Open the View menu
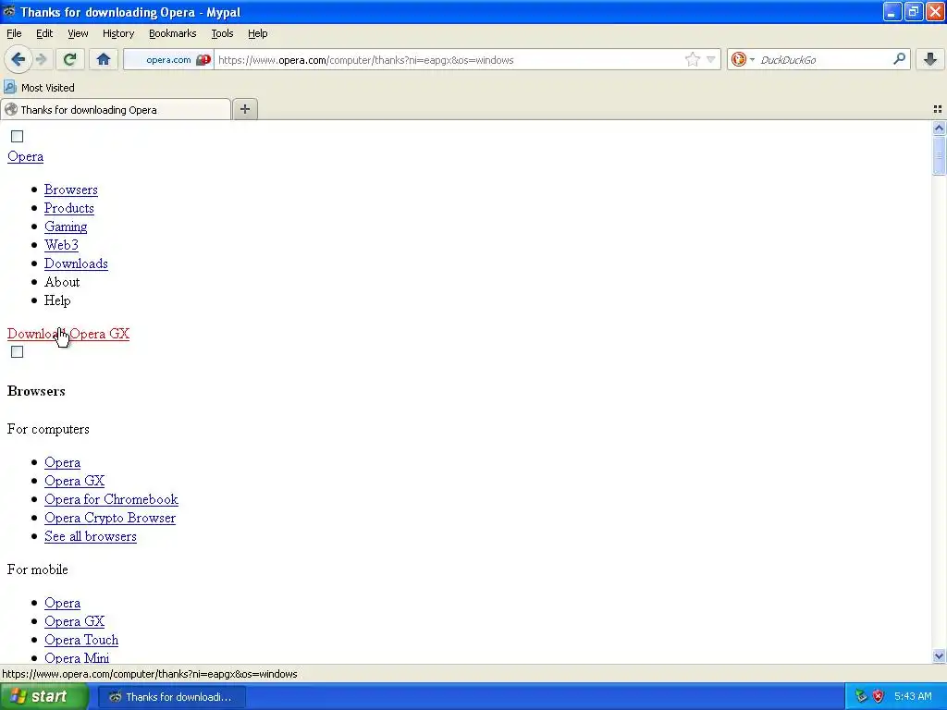947x710 pixels. pos(78,33)
